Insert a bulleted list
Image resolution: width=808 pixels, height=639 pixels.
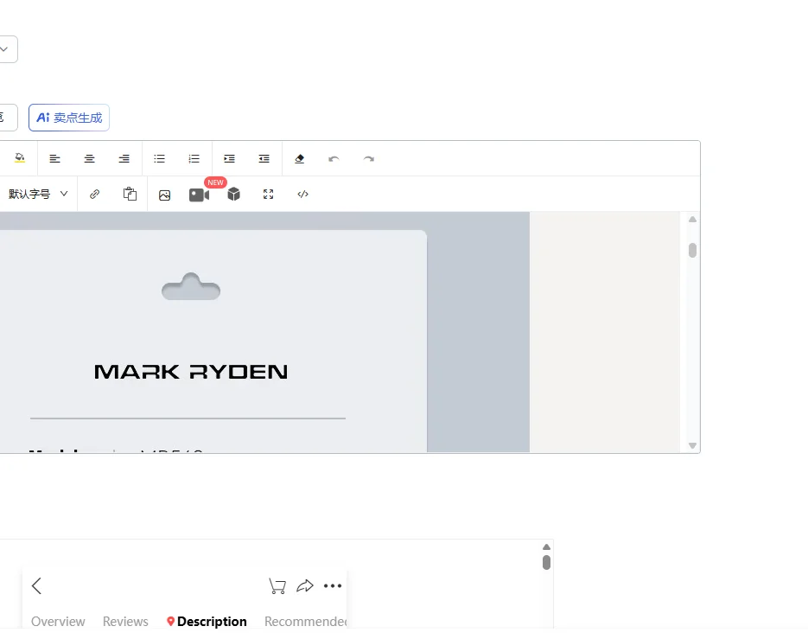159,159
